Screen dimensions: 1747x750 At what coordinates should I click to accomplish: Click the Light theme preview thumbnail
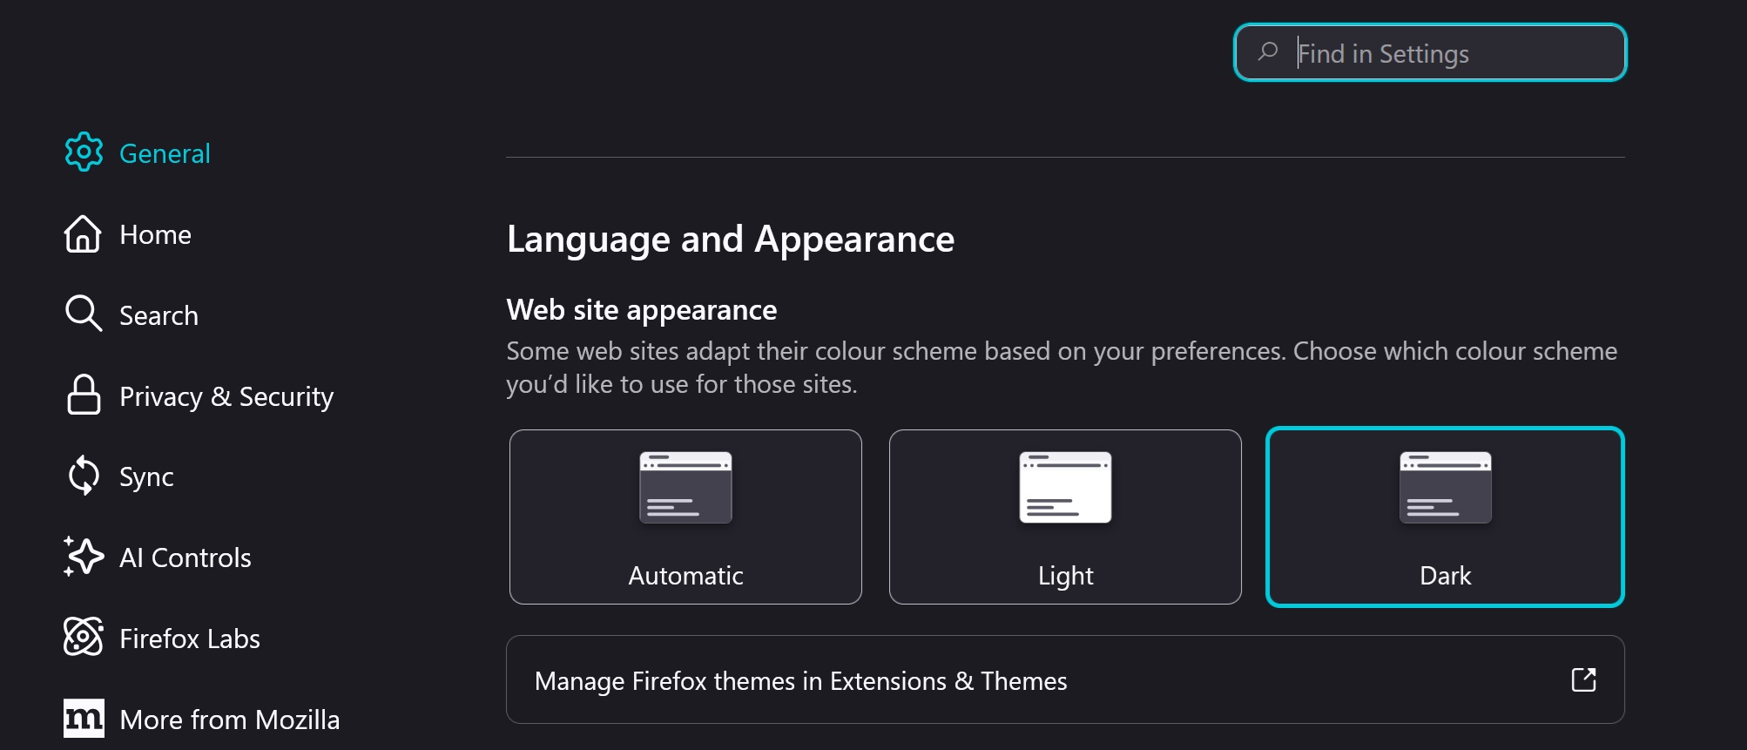pos(1065,487)
